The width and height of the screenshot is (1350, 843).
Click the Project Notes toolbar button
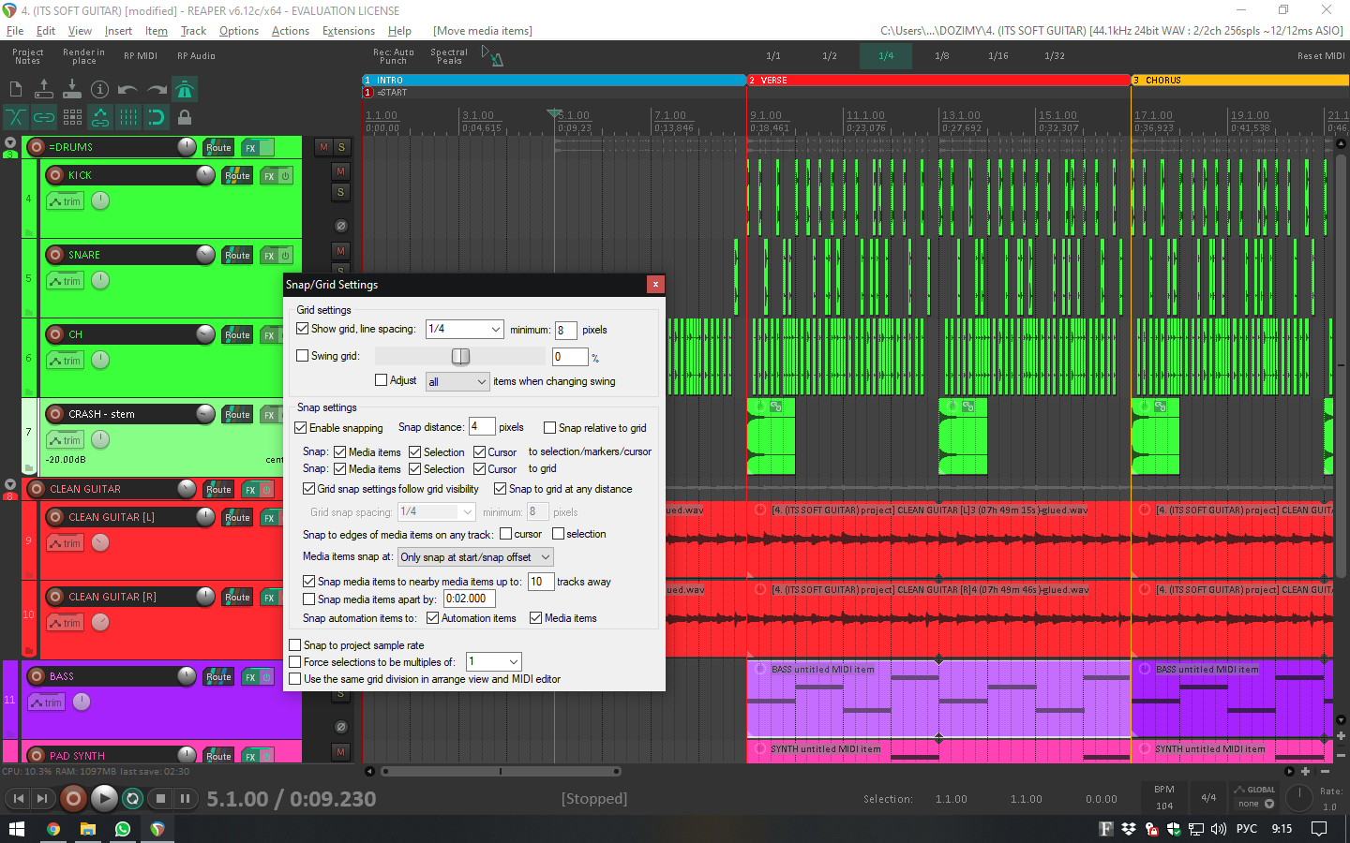pos(28,56)
